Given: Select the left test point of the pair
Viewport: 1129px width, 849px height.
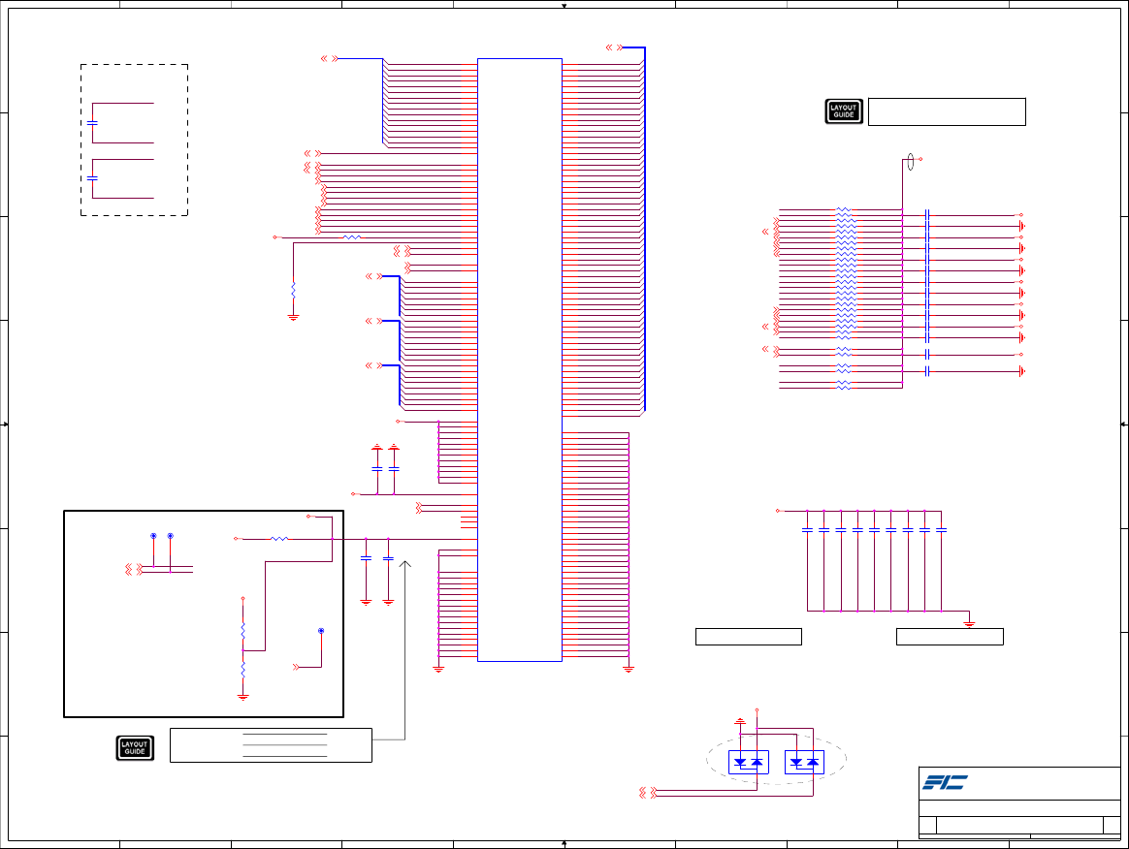Looking at the screenshot, I should [153, 536].
